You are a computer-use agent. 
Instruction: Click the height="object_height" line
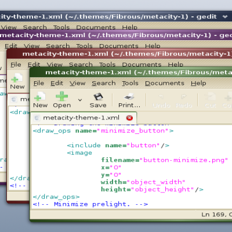point(152,190)
